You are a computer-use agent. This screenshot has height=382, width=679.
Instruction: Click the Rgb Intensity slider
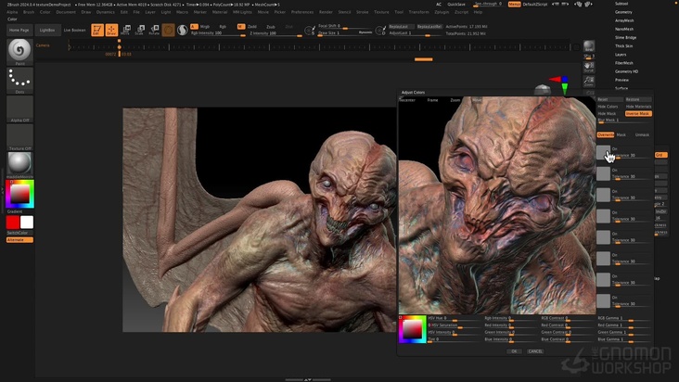tap(218, 33)
